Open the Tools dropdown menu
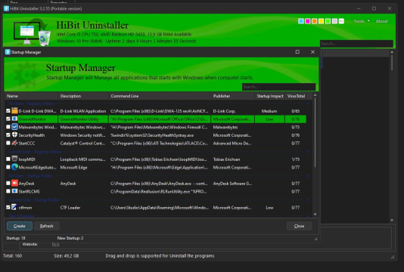Screen dimensions: 404x272 (x=362, y=21)
